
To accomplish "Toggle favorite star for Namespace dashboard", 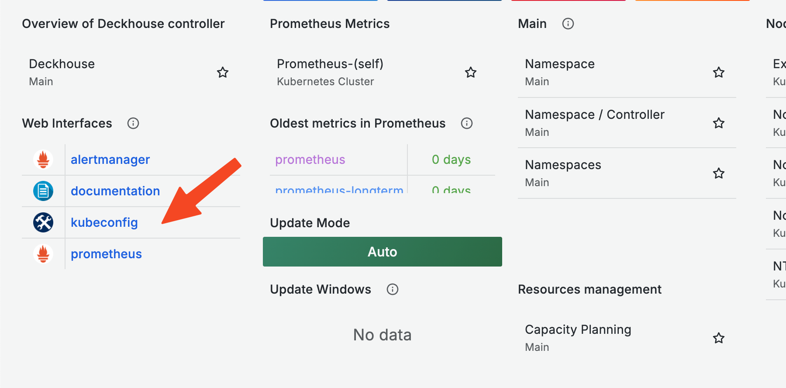I will coord(719,73).
